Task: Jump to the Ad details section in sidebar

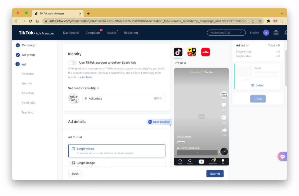Action: tap(28, 103)
